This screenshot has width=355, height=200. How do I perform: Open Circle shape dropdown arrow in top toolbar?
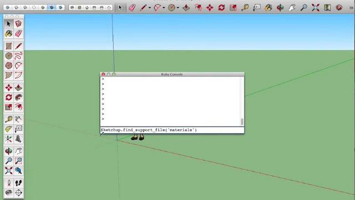tap(177, 8)
